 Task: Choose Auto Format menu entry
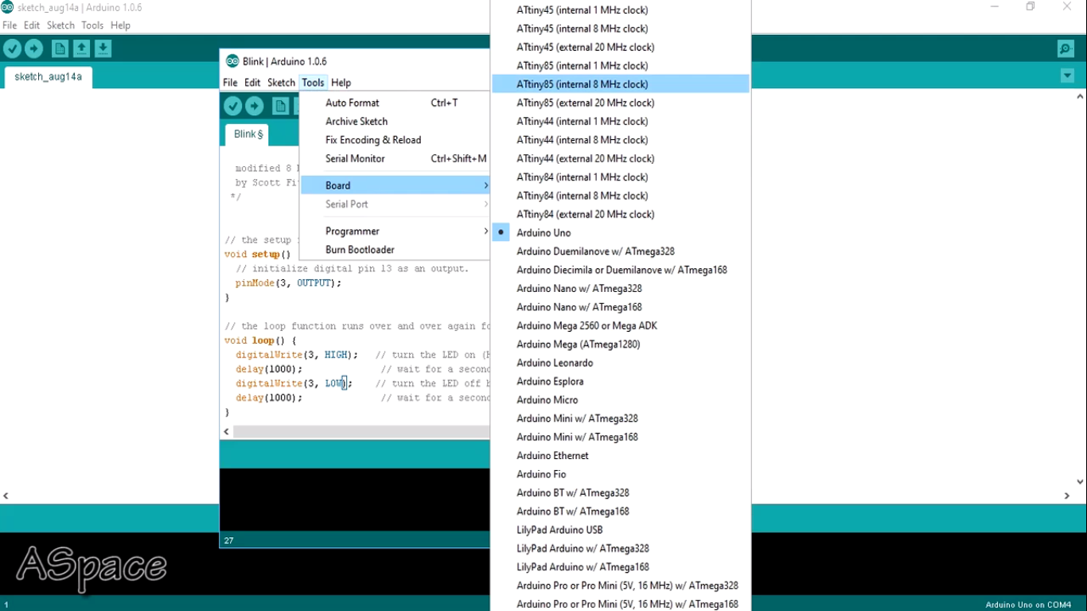[395, 103]
